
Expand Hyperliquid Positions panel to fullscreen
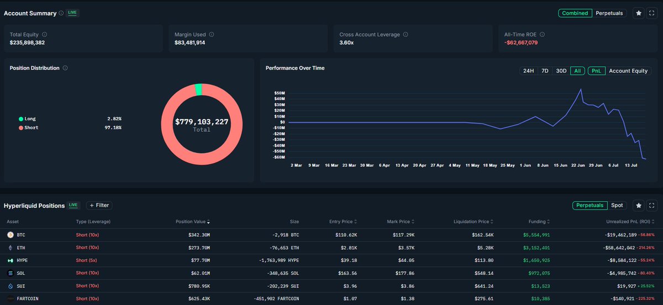pos(653,205)
